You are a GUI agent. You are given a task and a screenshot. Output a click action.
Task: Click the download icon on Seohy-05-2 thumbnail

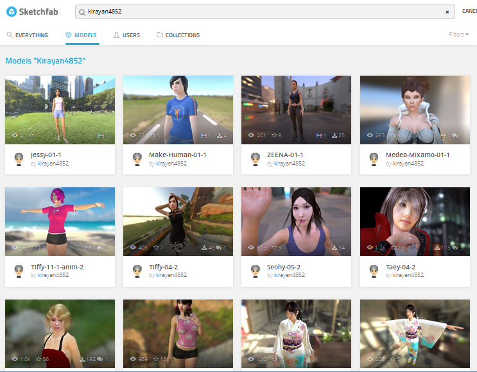pyautogui.click(x=334, y=248)
